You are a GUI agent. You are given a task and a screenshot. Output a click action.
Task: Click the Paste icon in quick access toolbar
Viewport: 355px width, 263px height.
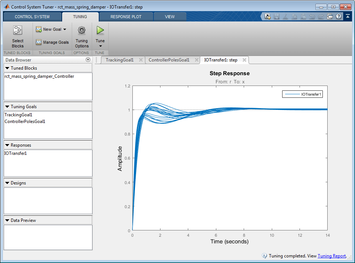coord(303,16)
